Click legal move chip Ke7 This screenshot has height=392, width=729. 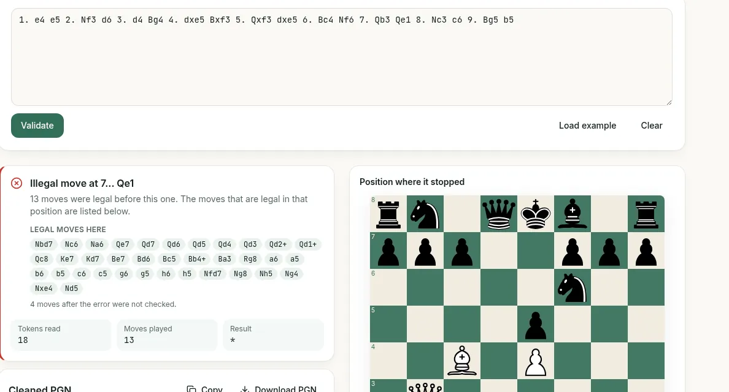[67, 259]
